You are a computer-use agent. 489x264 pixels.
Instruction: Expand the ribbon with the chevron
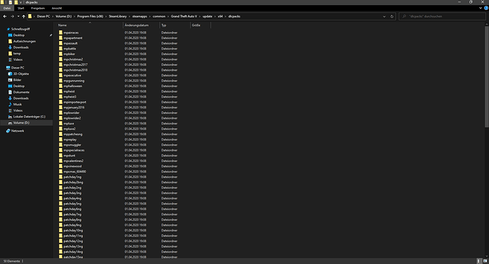point(480,8)
